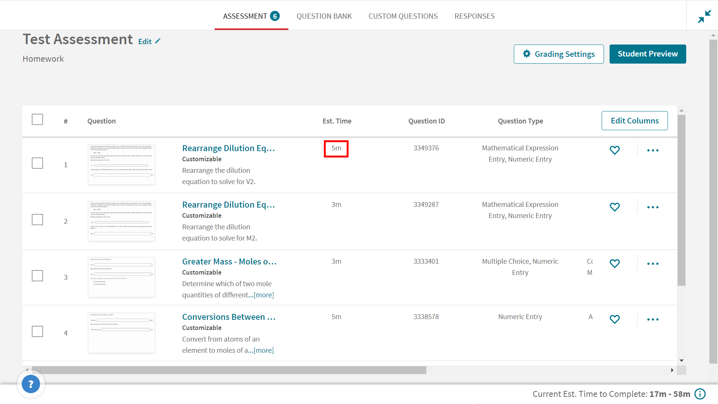Open the Responses tab

[x=474, y=16]
